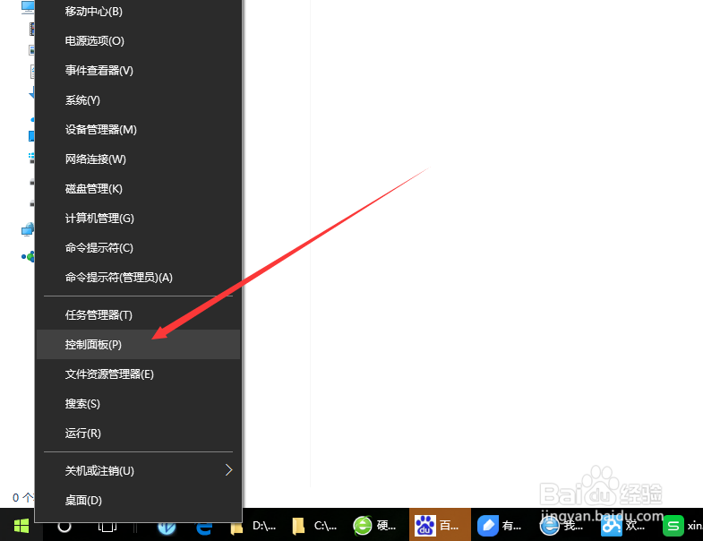Open 计算机管理(G)
This screenshot has width=703, height=541.
pyautogui.click(x=138, y=219)
